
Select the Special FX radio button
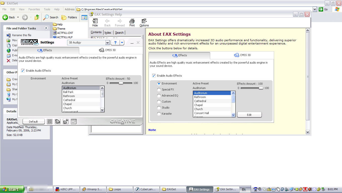coord(159,89)
